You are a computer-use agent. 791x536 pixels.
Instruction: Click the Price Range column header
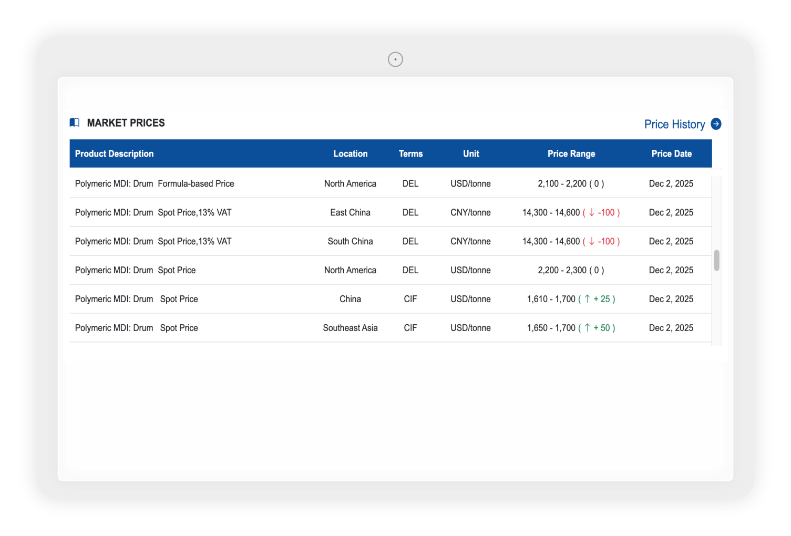point(571,154)
